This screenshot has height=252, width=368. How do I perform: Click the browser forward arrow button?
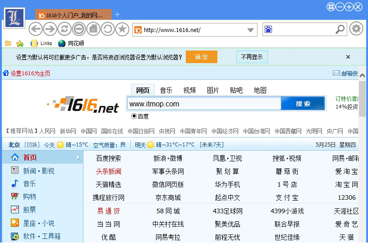point(50,29)
